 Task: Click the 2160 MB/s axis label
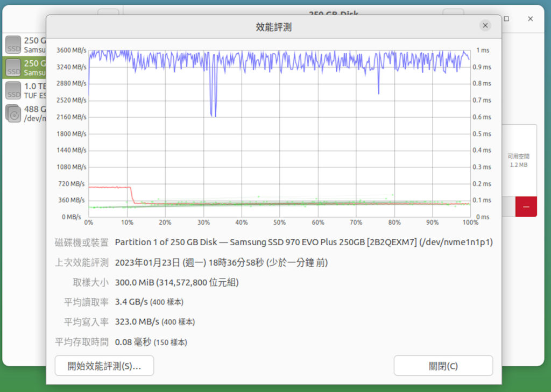pos(72,117)
